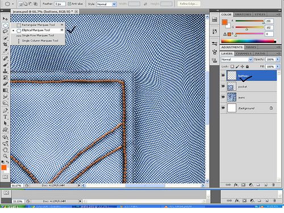Select the Gradient tool
This screenshot has width=284, height=213.
pos(5,90)
